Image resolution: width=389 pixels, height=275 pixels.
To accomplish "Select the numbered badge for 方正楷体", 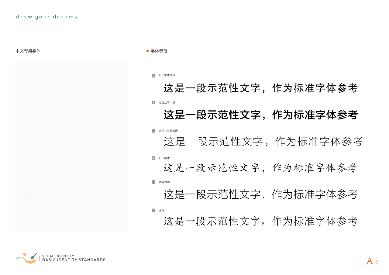I will coord(153,158).
